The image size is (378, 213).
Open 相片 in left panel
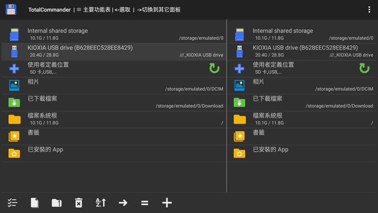pos(114,86)
